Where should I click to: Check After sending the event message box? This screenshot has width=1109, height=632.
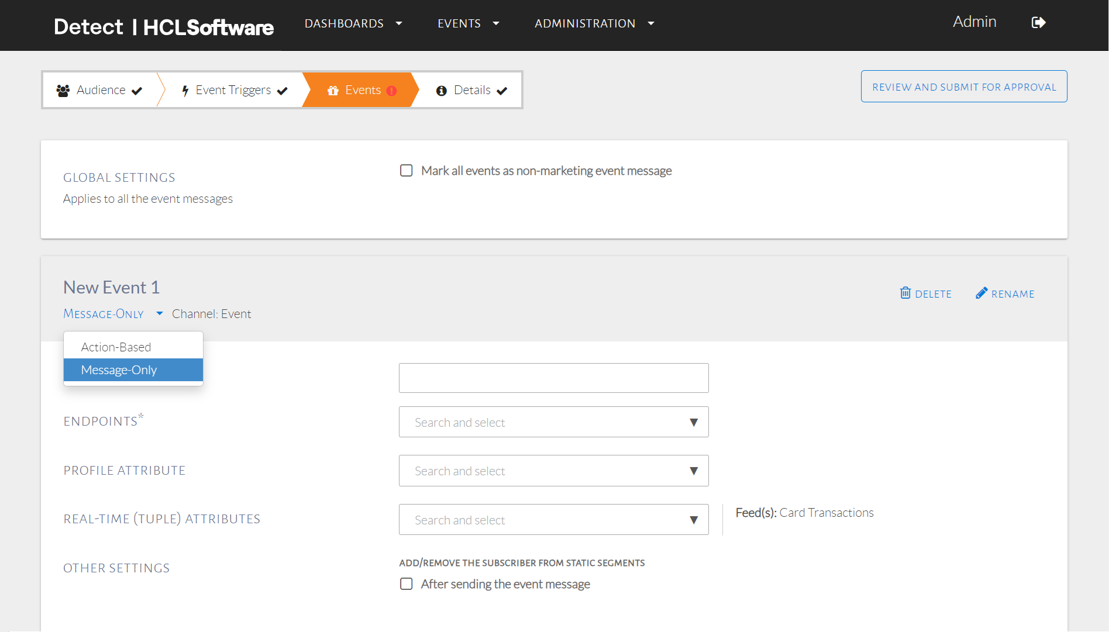point(407,584)
